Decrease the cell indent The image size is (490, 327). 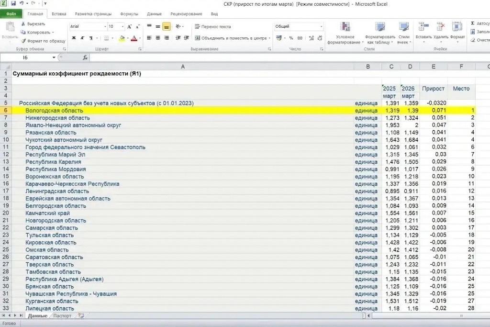coord(178,38)
